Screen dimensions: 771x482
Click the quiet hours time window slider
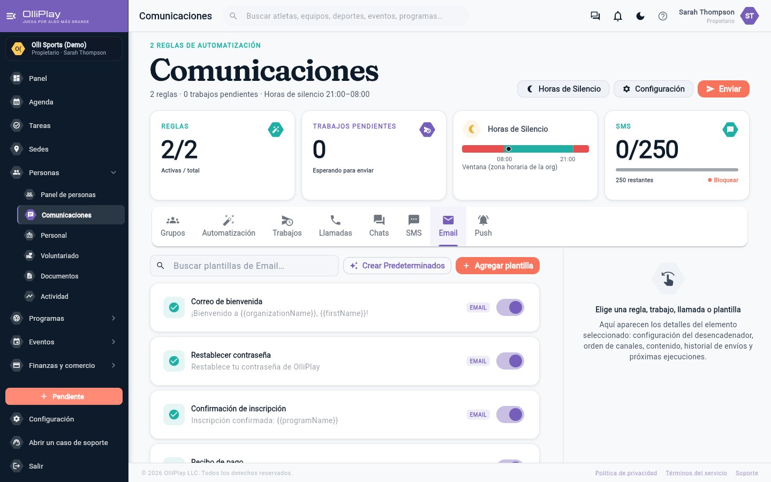(x=525, y=149)
